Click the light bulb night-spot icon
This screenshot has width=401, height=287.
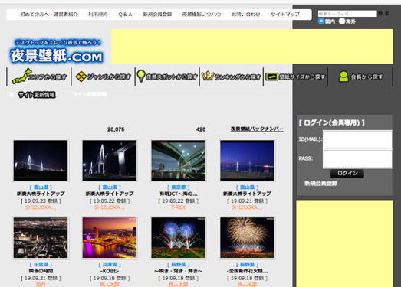[141, 76]
